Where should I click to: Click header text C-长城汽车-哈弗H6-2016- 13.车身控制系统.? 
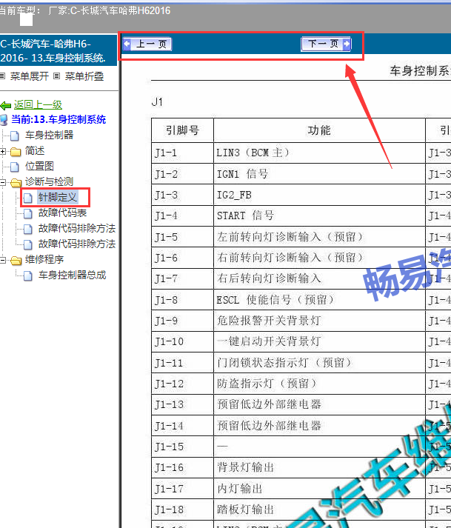tap(53, 51)
